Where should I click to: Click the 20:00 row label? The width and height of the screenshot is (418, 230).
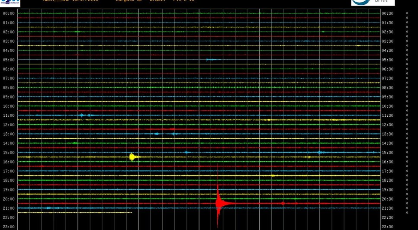(x=9, y=199)
